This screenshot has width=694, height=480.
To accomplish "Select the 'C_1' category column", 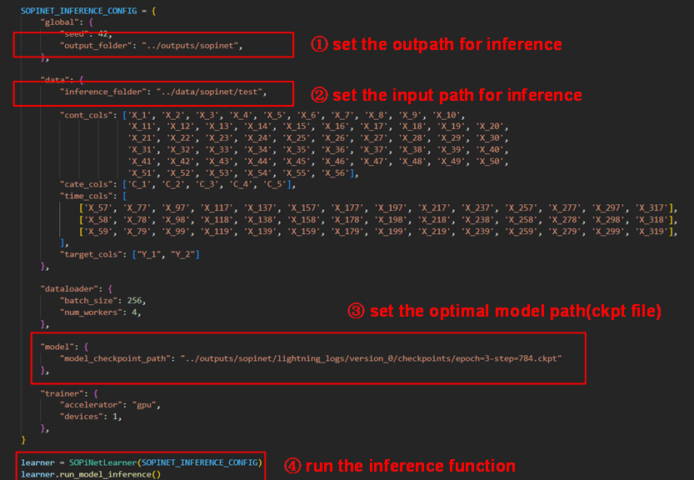I will tap(139, 184).
